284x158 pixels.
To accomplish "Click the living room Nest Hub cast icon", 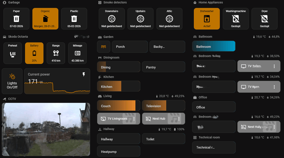I will tap(148, 119).
